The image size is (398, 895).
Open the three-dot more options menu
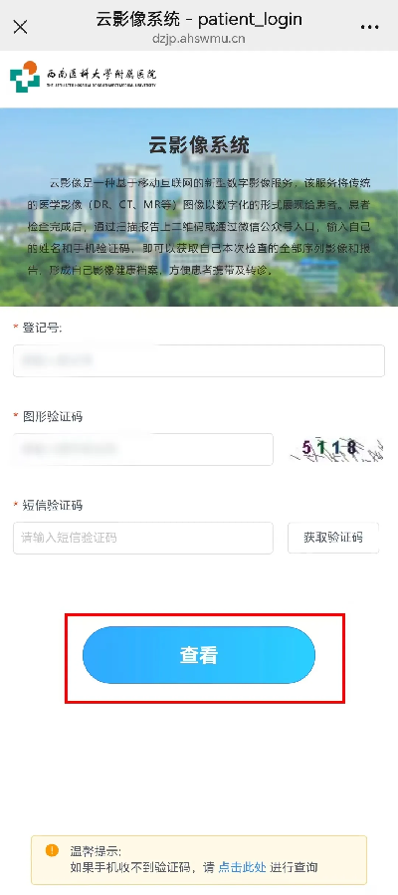point(370,27)
